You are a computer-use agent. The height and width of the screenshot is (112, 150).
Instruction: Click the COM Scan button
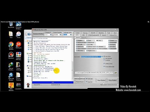[77, 79]
